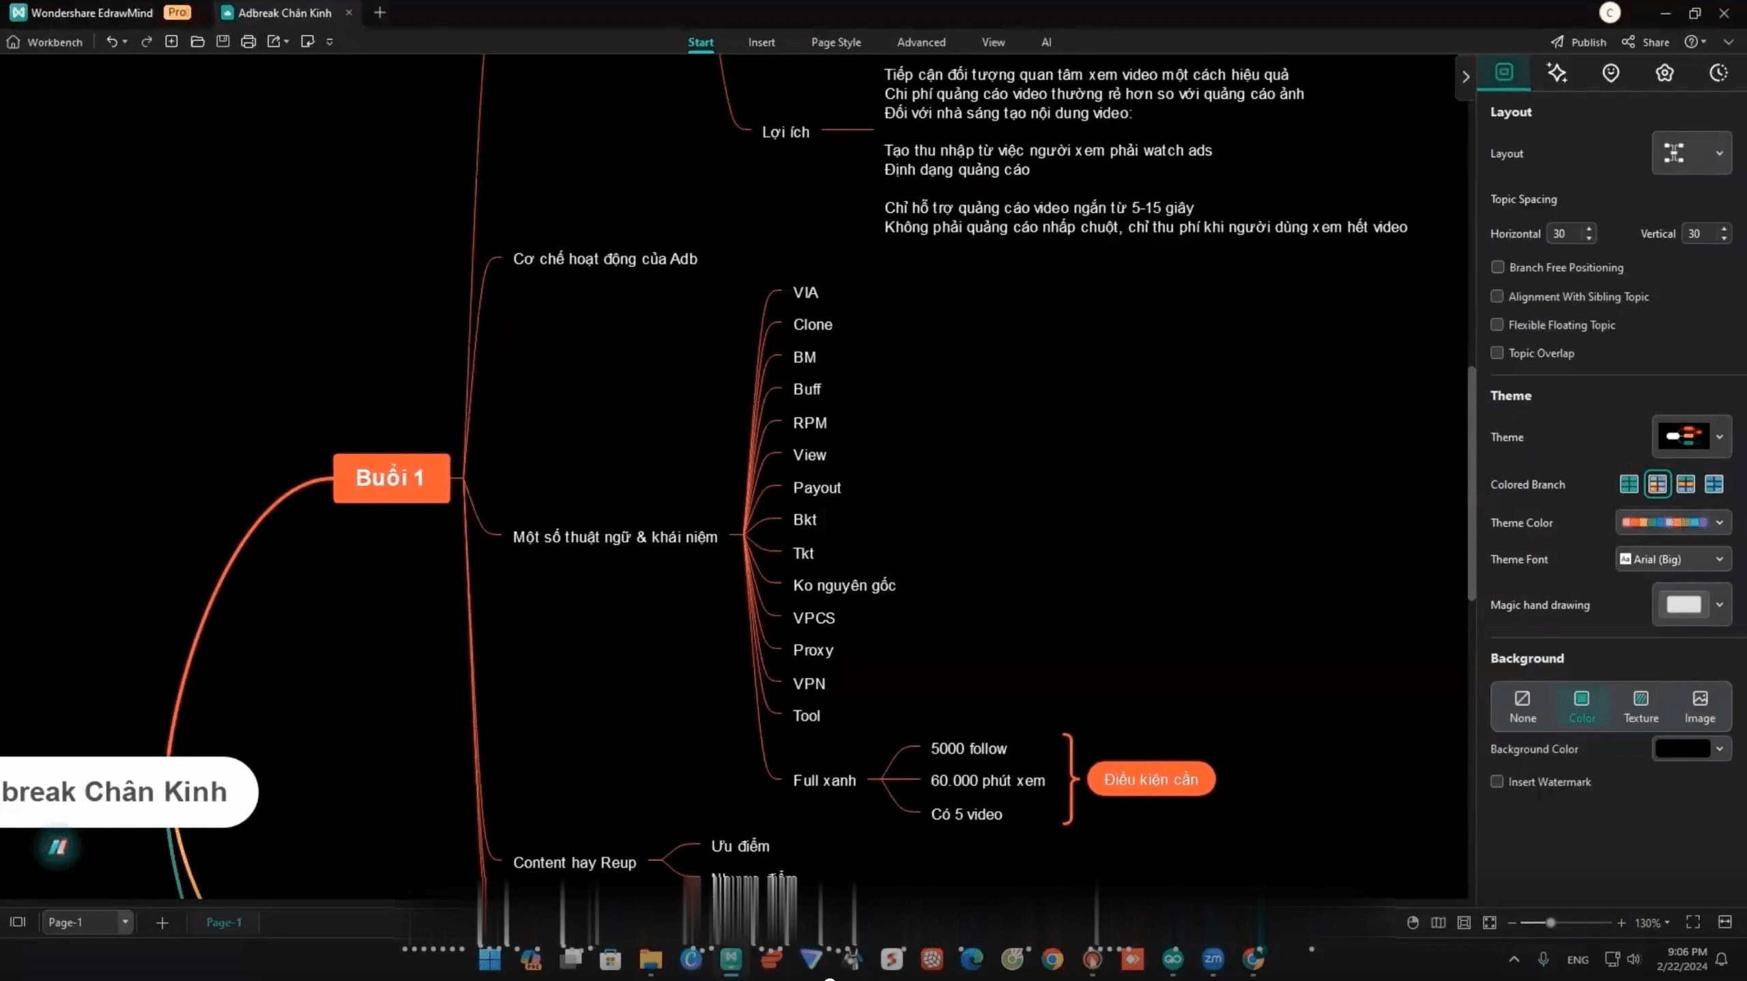Screen dimensions: 1747x981
Task: Open the Background Color dropdown
Action: point(1692,749)
